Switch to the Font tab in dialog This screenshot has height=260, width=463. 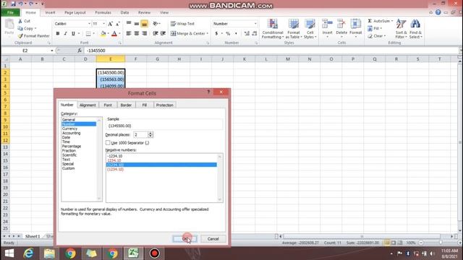pyautogui.click(x=108, y=105)
